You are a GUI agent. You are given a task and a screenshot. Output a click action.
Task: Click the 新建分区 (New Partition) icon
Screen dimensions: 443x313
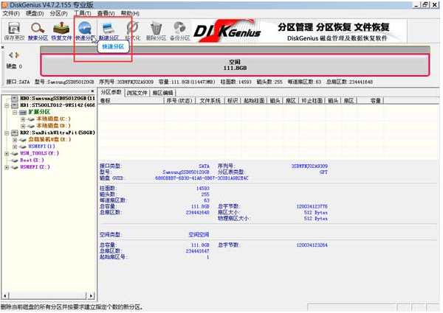[x=109, y=29]
